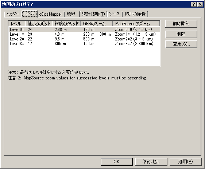Select the レベル tab
This screenshot has height=169, width=205.
tap(30, 14)
